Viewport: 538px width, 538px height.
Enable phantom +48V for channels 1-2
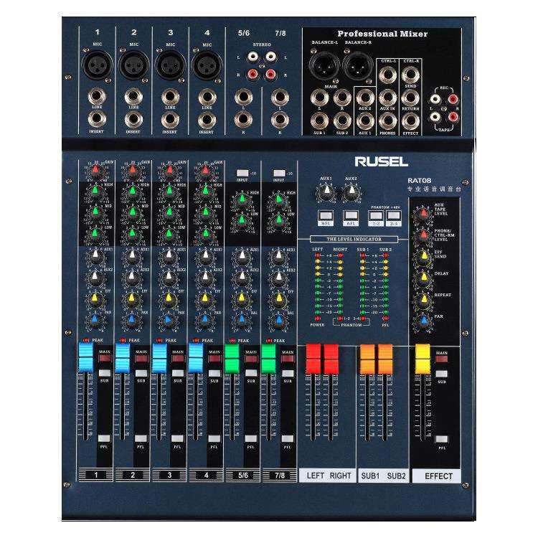376,215
